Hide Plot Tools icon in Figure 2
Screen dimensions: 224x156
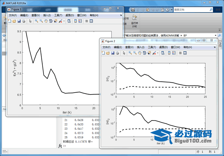(180, 53)
